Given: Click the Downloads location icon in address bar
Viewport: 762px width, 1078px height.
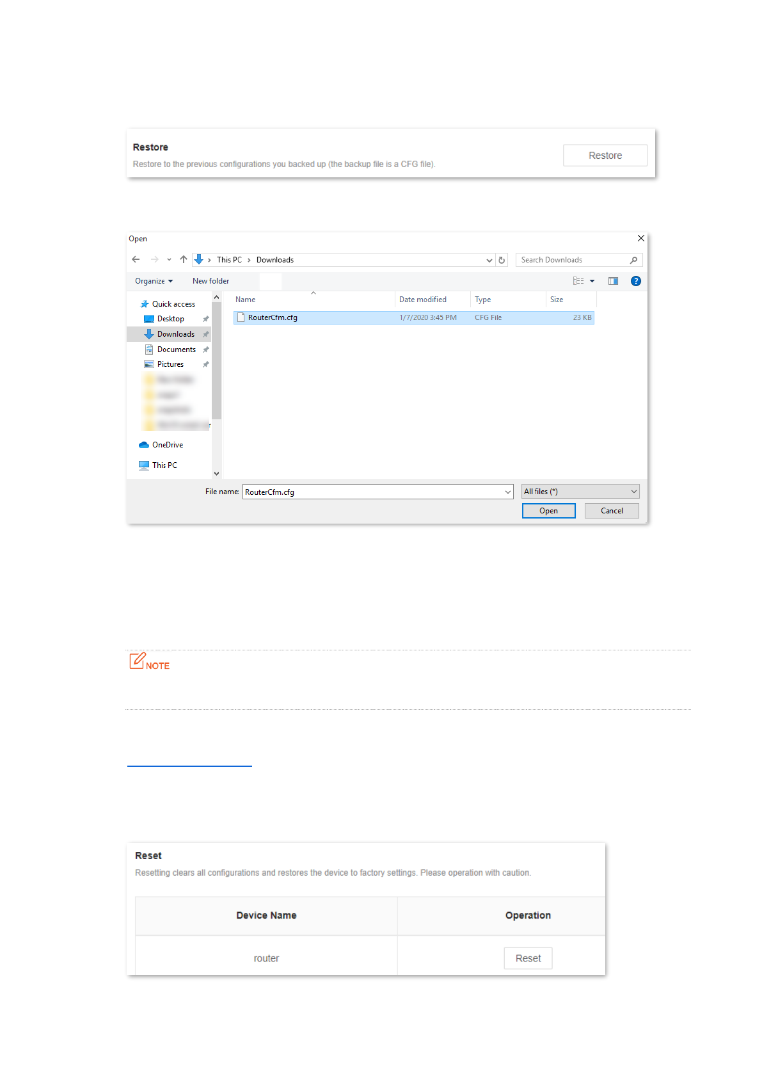Looking at the screenshot, I should click(x=199, y=260).
